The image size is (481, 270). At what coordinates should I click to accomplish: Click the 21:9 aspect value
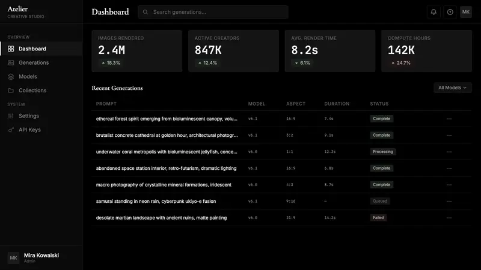pyautogui.click(x=291, y=218)
